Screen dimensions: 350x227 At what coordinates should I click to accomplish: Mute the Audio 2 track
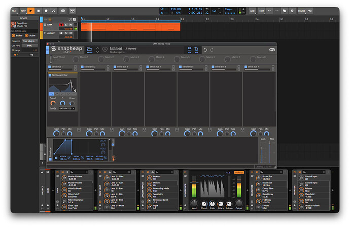coord(71,33)
